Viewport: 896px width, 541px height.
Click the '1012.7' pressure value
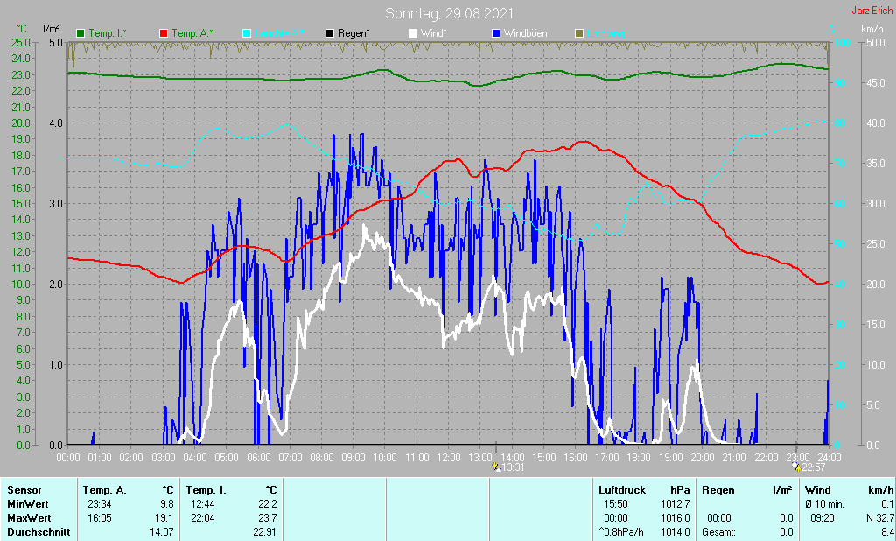(x=675, y=504)
